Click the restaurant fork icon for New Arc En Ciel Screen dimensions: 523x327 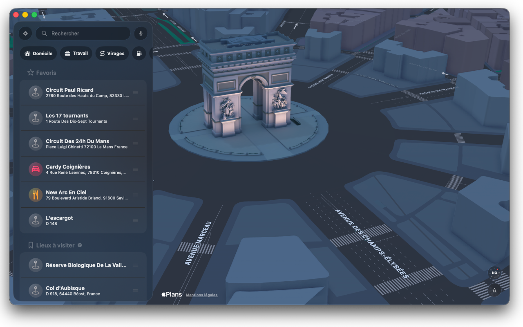pos(36,195)
